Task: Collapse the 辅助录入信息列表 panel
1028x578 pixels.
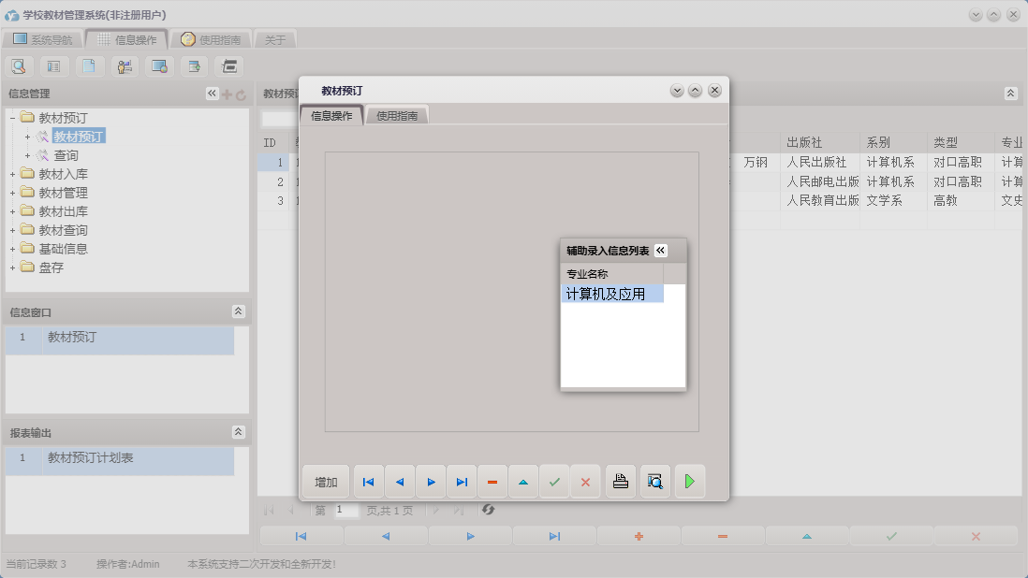Action: point(661,251)
